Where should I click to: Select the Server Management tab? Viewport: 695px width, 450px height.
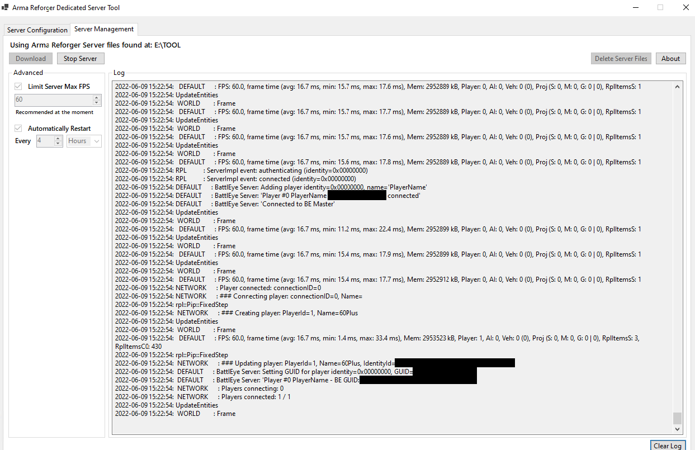coord(103,29)
